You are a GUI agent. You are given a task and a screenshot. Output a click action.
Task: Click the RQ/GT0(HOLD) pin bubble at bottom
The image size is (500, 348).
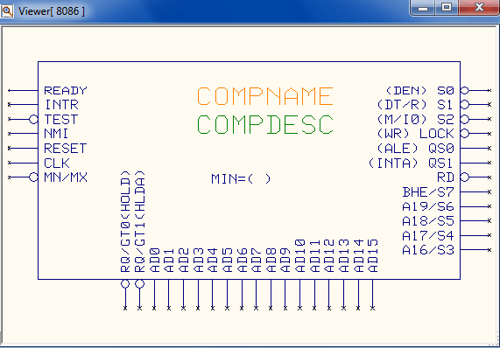coord(125,283)
